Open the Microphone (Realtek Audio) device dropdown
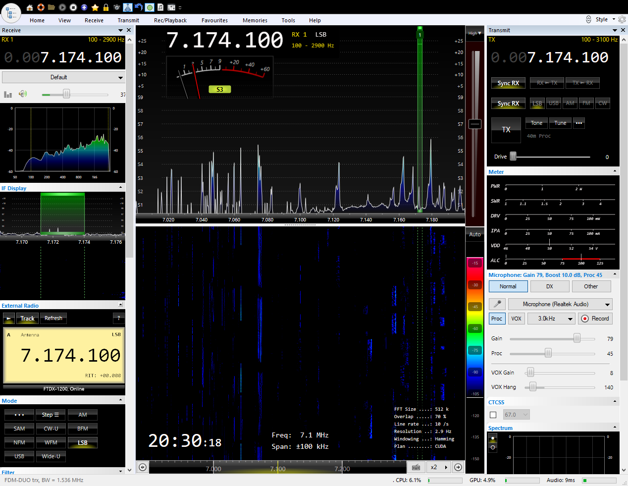Image resolution: width=628 pixels, height=486 pixels. coord(560,304)
